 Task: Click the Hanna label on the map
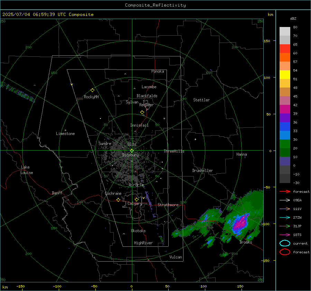[x=242, y=154]
